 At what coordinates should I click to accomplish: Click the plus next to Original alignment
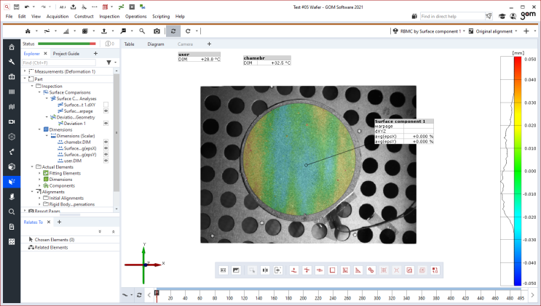pos(526,31)
